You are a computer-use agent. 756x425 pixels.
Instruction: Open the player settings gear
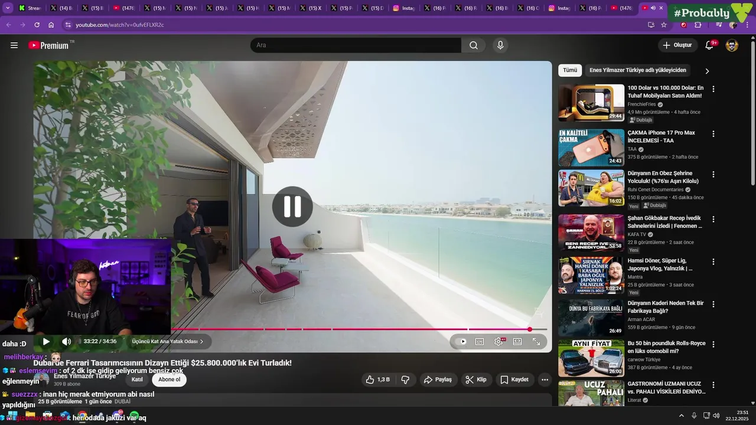coord(498,341)
